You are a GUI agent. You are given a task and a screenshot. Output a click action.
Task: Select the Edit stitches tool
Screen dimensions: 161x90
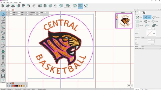(x=3, y=23)
